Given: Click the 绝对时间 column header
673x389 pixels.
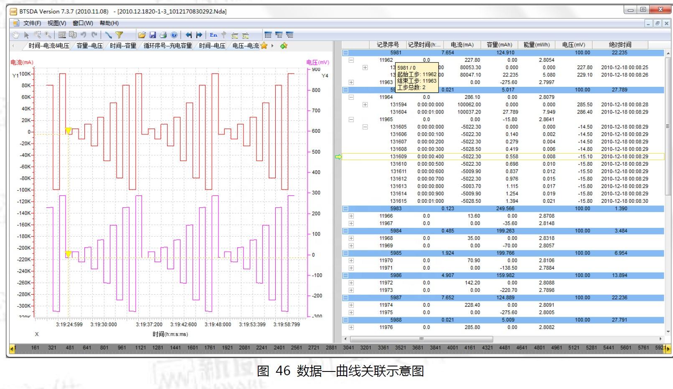Looking at the screenshot, I should [620, 45].
